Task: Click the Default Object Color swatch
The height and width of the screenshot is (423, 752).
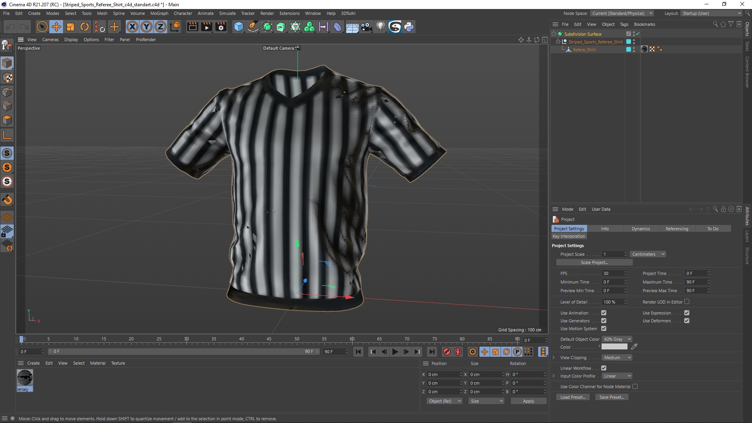Action: point(616,347)
